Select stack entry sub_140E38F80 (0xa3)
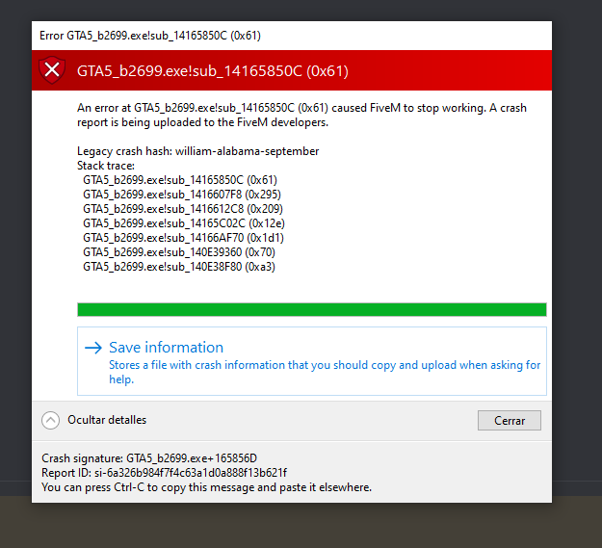602x548 pixels. pyautogui.click(x=179, y=267)
